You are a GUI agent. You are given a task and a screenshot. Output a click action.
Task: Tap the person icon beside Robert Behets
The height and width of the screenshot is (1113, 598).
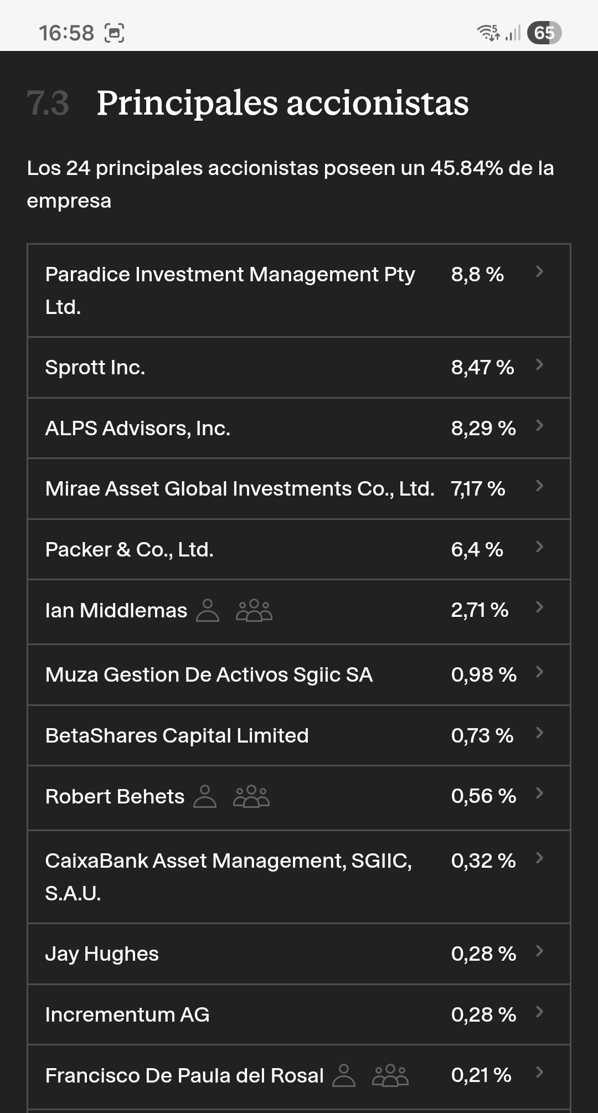[x=205, y=796]
